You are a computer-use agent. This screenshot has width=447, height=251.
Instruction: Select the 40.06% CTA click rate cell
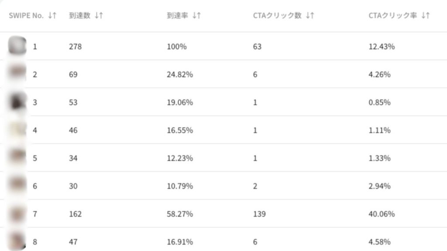tap(382, 214)
